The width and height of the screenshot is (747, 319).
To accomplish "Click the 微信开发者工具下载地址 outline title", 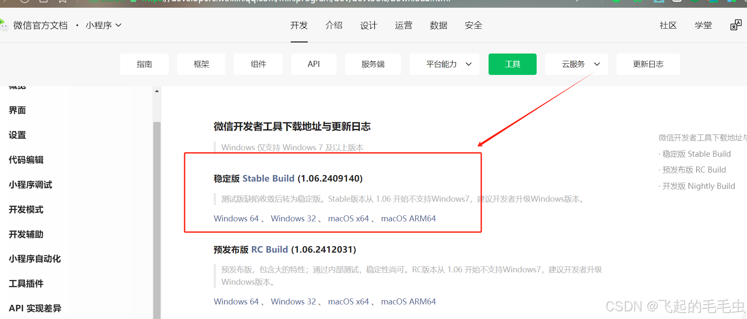I will [x=703, y=137].
